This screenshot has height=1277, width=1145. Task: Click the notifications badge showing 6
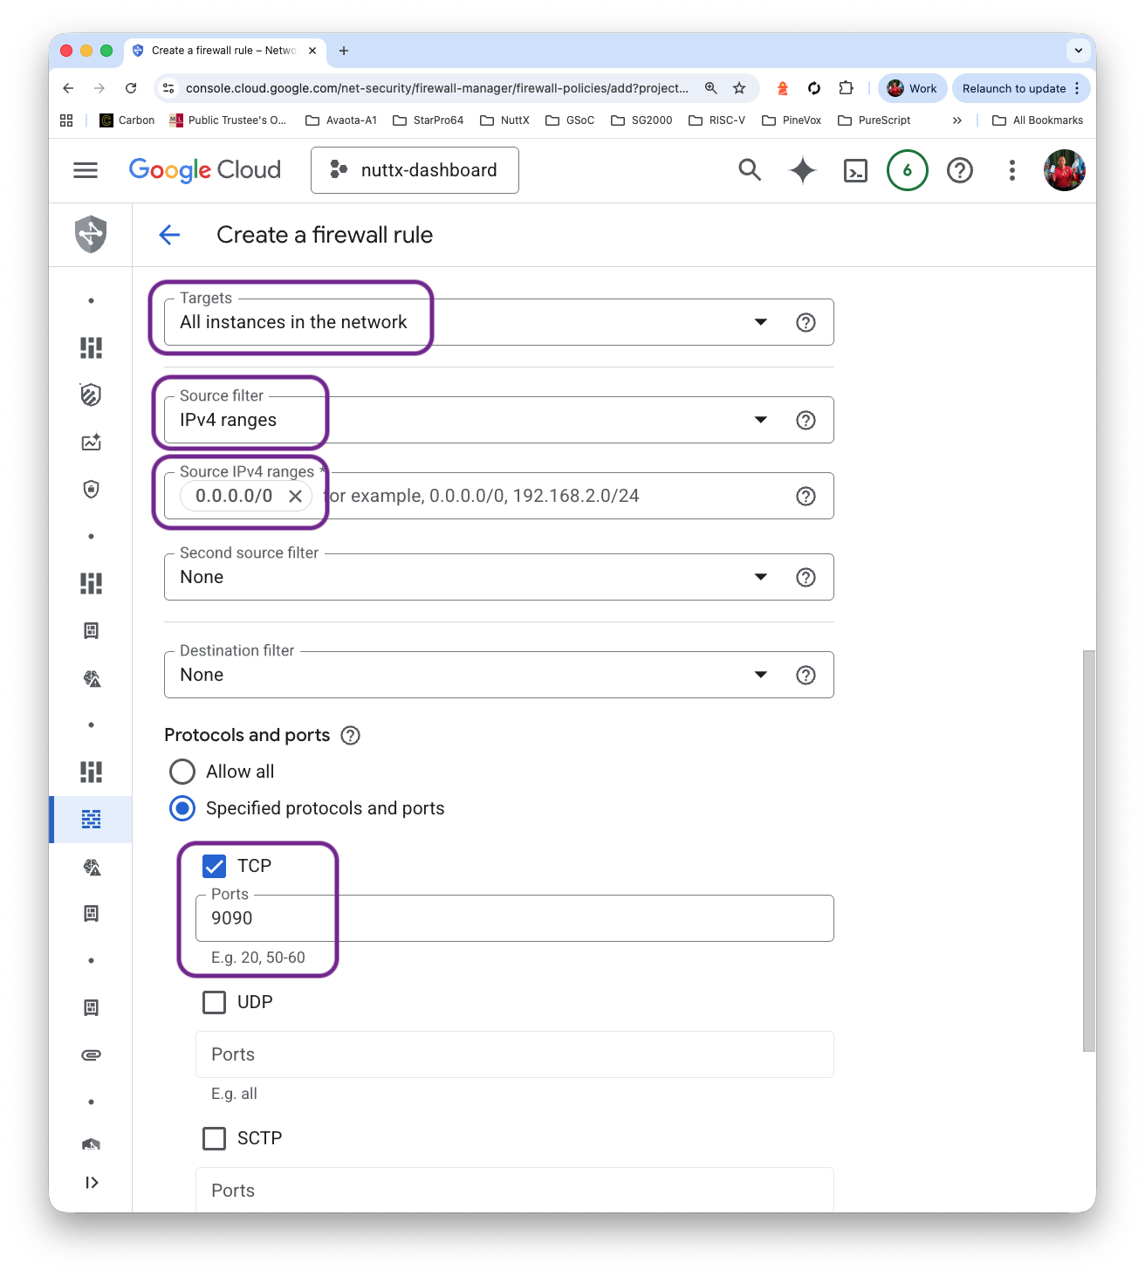pyautogui.click(x=908, y=170)
